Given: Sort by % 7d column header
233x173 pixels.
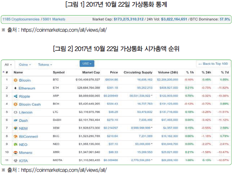Looking at the screenshot, I should click(x=225, y=72).
